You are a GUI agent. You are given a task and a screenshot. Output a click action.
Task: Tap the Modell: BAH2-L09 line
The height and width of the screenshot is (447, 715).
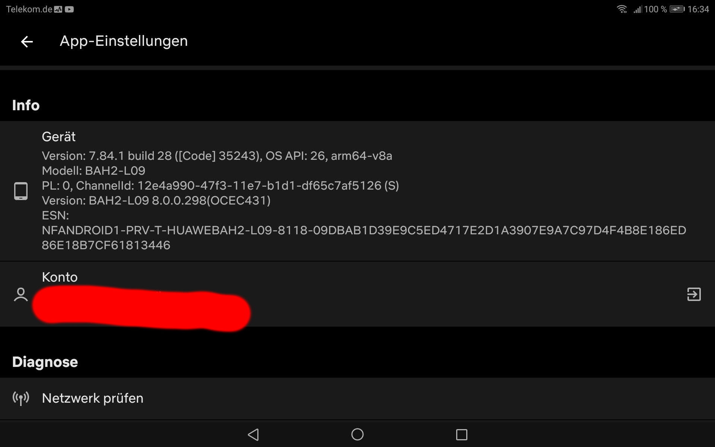point(93,171)
